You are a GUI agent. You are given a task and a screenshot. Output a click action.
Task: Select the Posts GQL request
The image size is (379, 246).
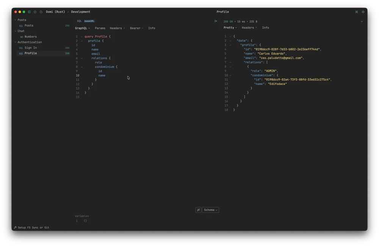click(x=44, y=26)
